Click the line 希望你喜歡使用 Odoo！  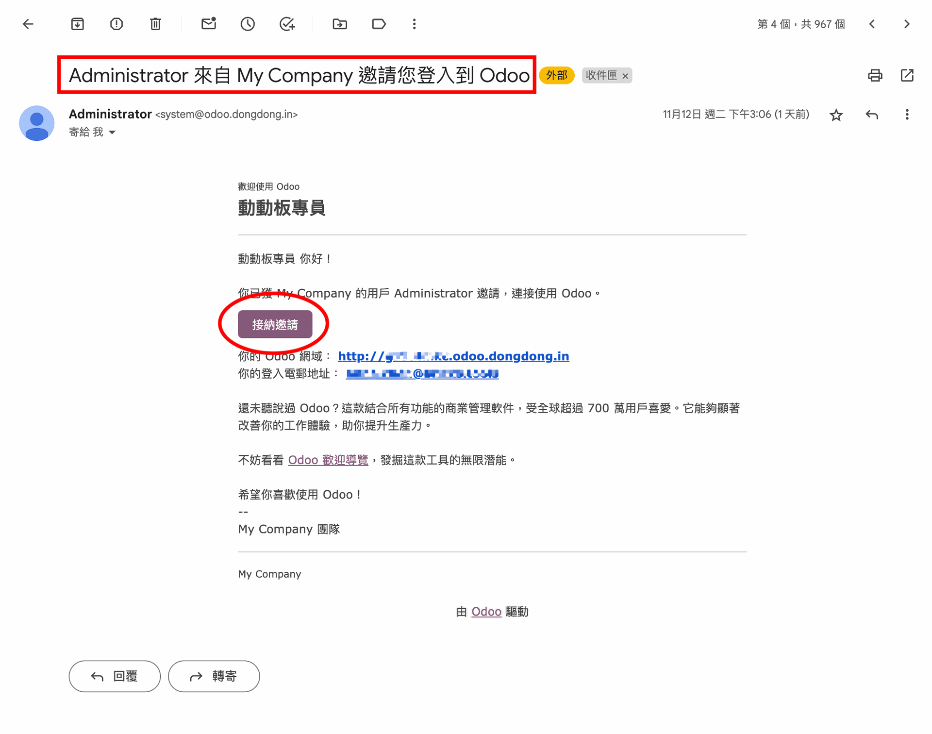(300, 494)
